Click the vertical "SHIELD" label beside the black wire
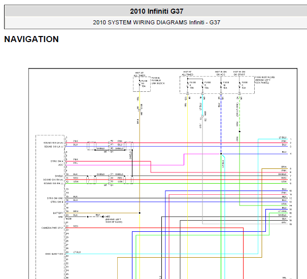The image size is (307, 279). pos(130,155)
